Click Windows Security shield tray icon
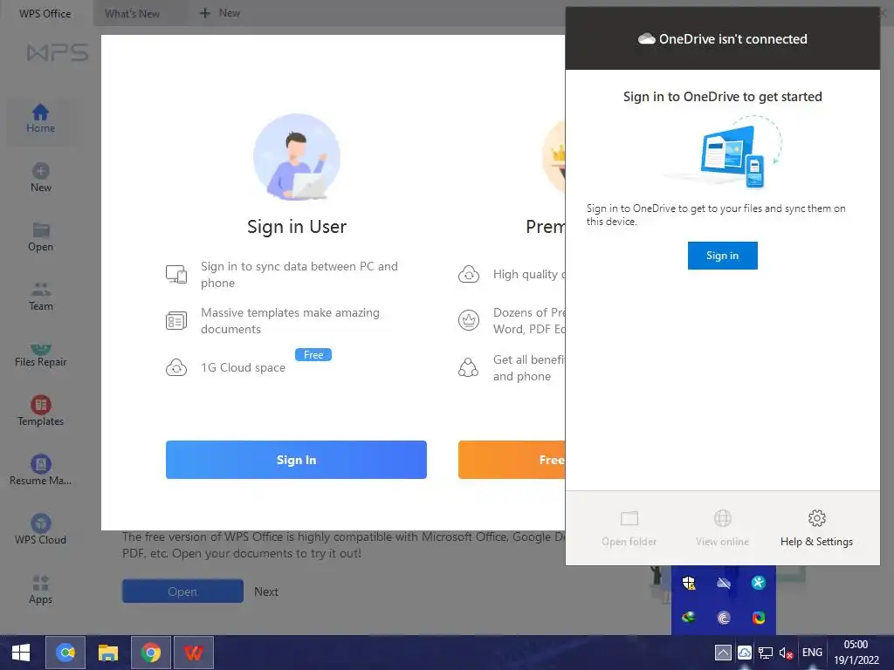894x670 pixels. [x=689, y=583]
